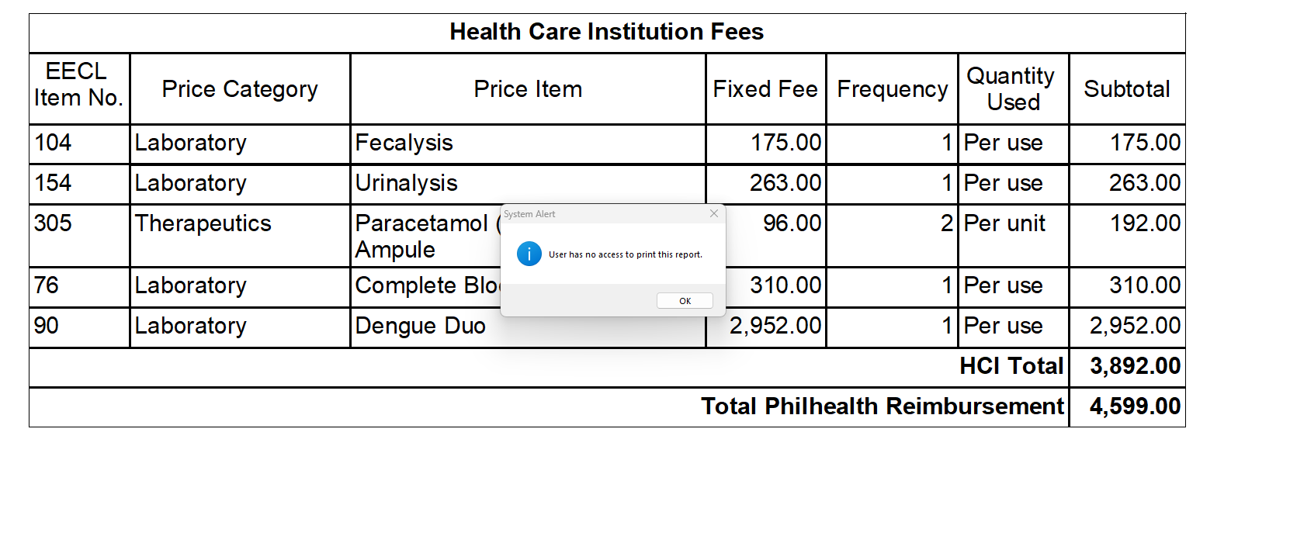This screenshot has height=536, width=1290.
Task: Click the Therapeutics category cell
Action: [240, 236]
